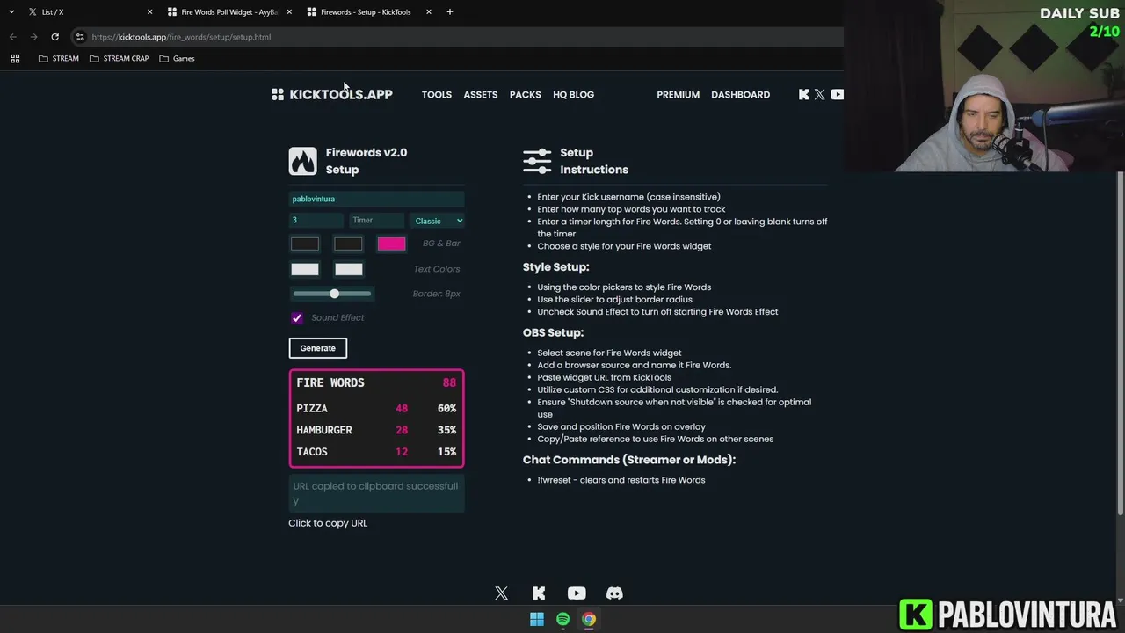Screen dimensions: 1125x633
Task: Open Chrome from taskbar
Action: pos(589,619)
